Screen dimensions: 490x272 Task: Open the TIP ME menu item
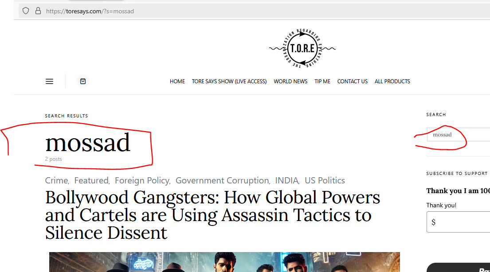tap(322, 81)
